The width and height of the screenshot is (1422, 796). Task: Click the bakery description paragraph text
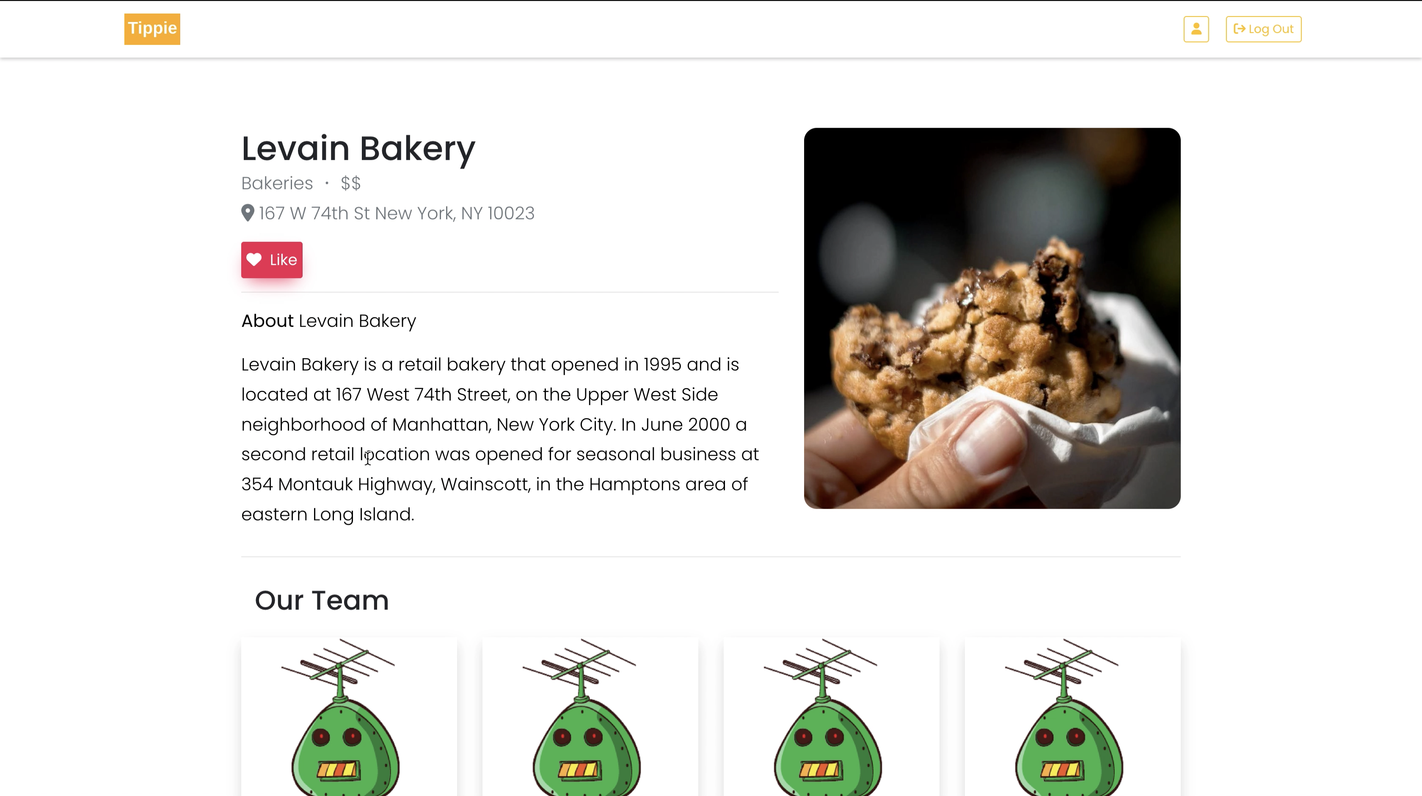(x=500, y=439)
